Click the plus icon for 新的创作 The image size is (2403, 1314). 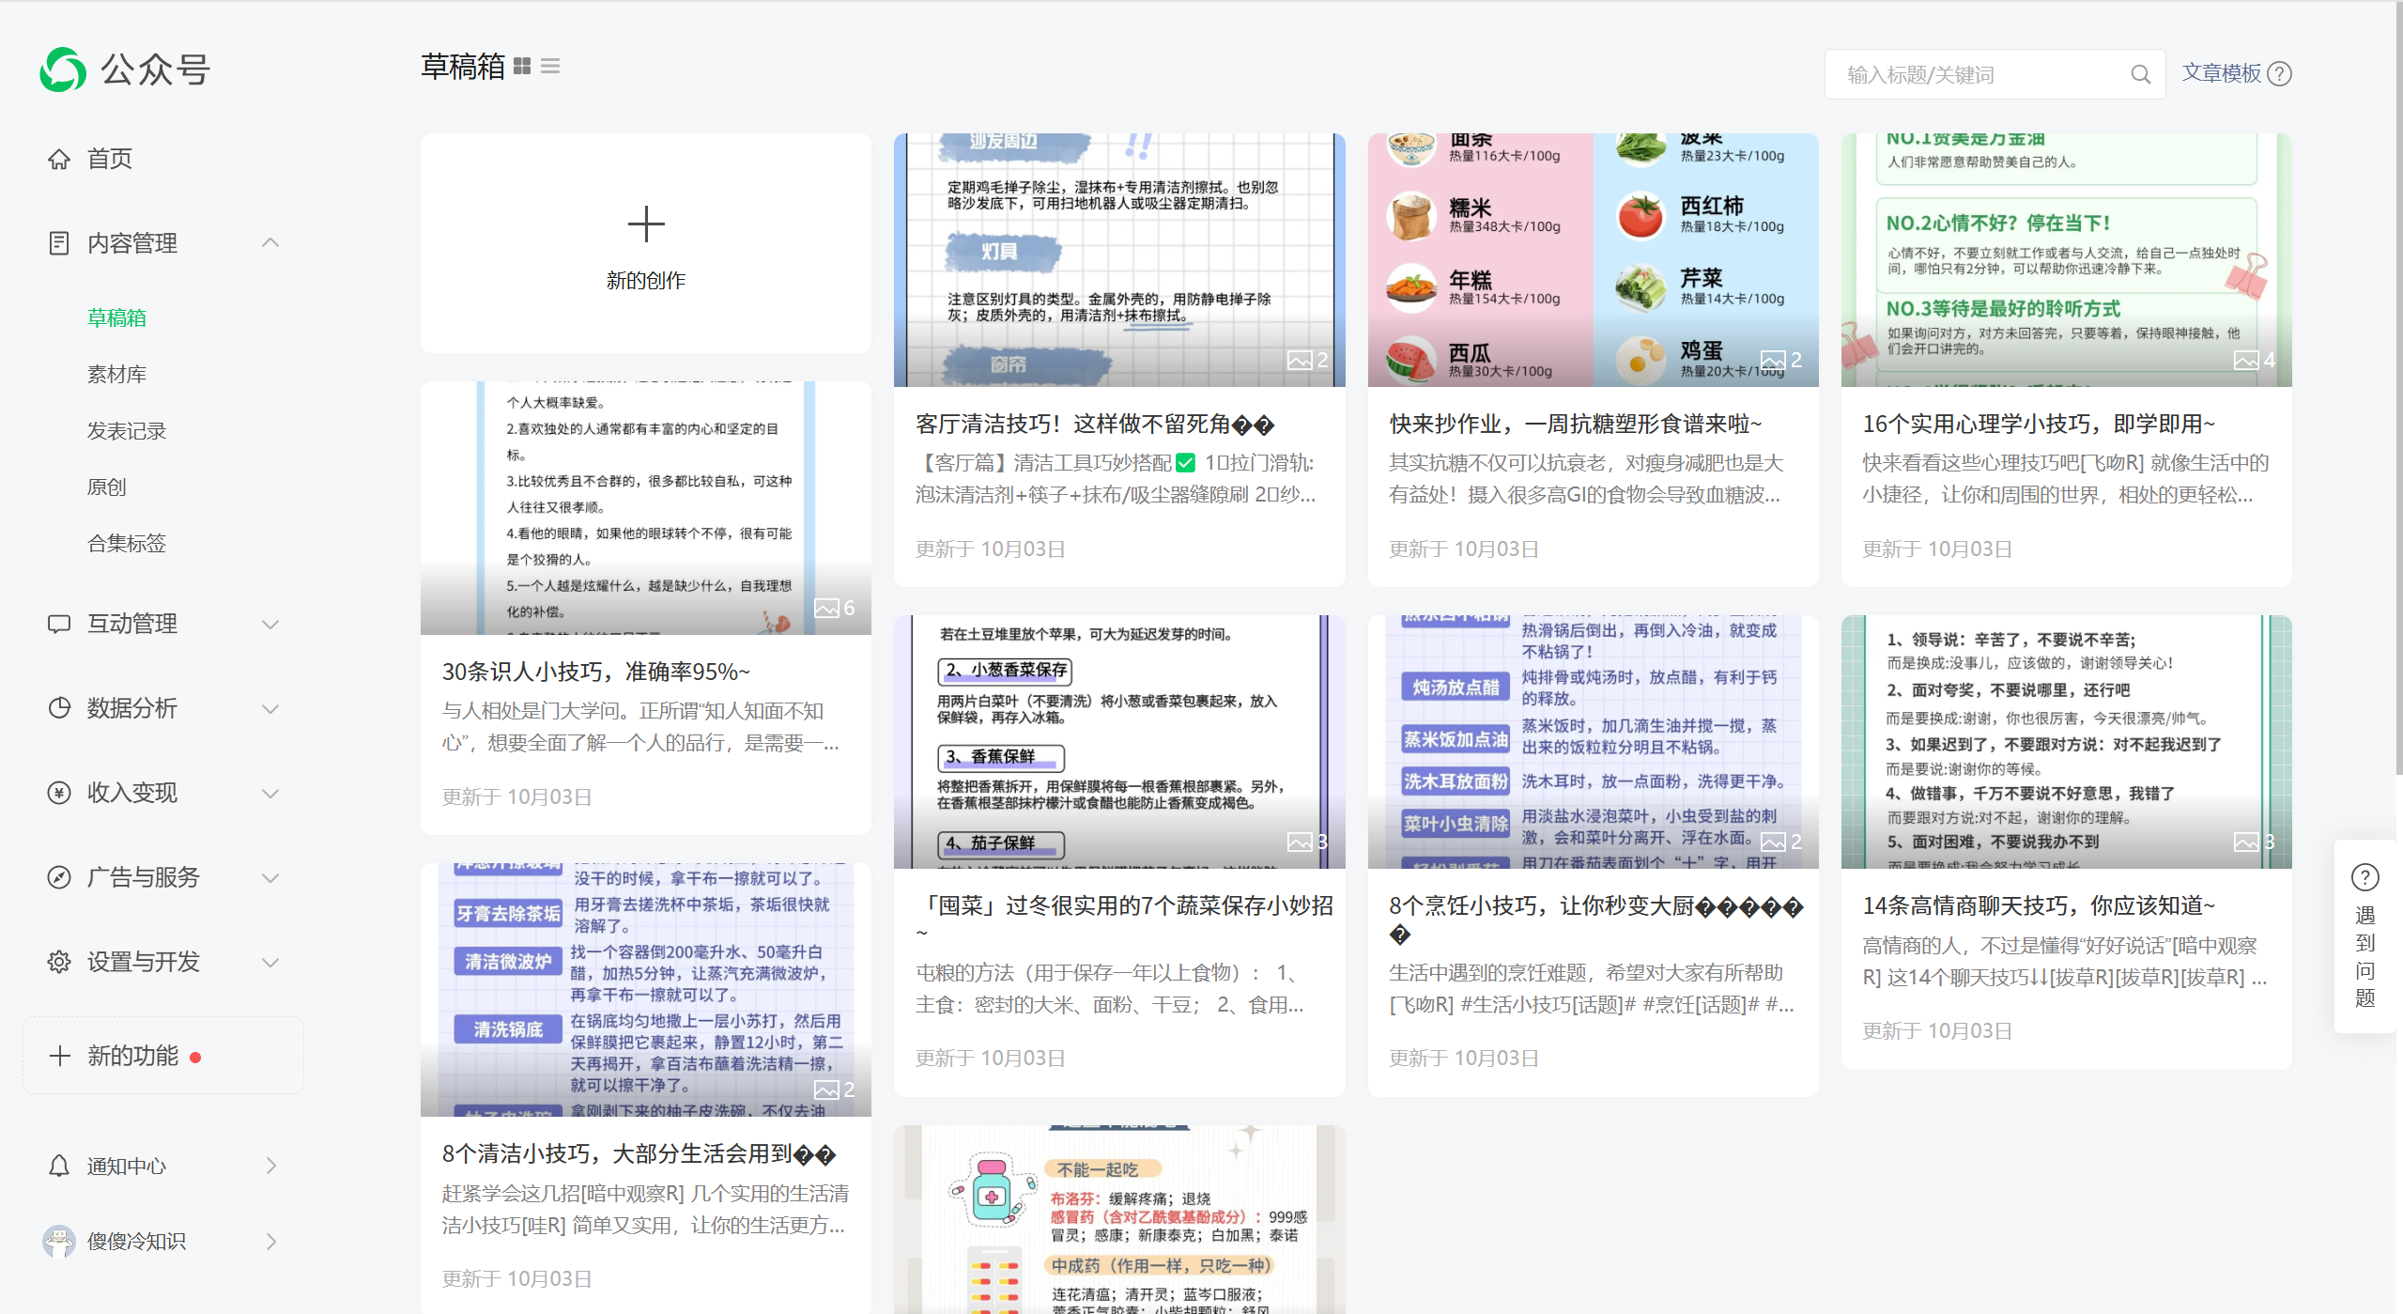pyautogui.click(x=646, y=224)
